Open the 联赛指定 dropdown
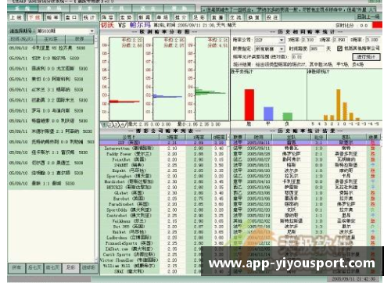The image size is (391, 283). point(269,48)
